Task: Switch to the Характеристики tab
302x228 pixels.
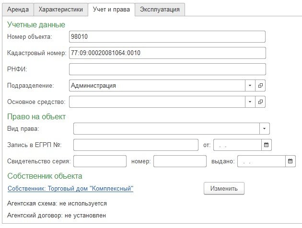Action: point(61,10)
